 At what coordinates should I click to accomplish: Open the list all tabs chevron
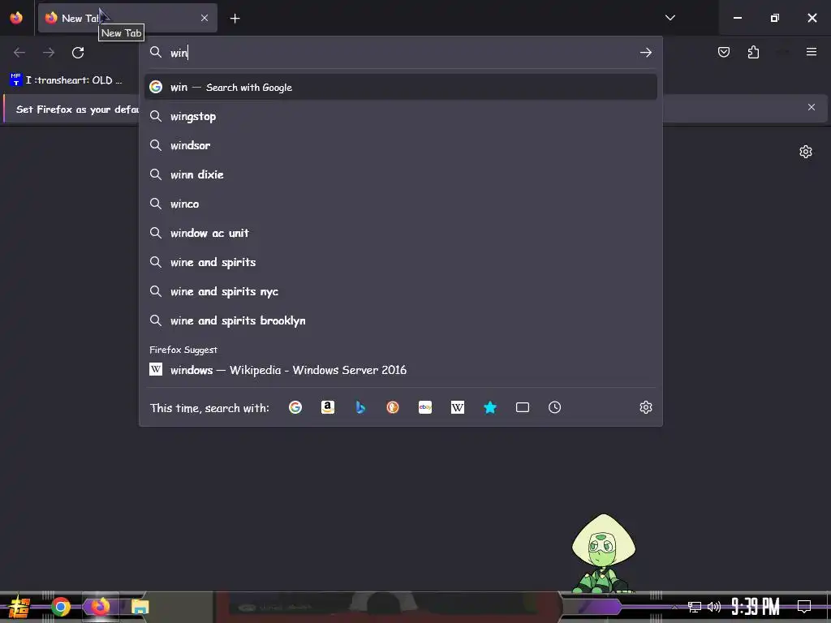tap(670, 18)
